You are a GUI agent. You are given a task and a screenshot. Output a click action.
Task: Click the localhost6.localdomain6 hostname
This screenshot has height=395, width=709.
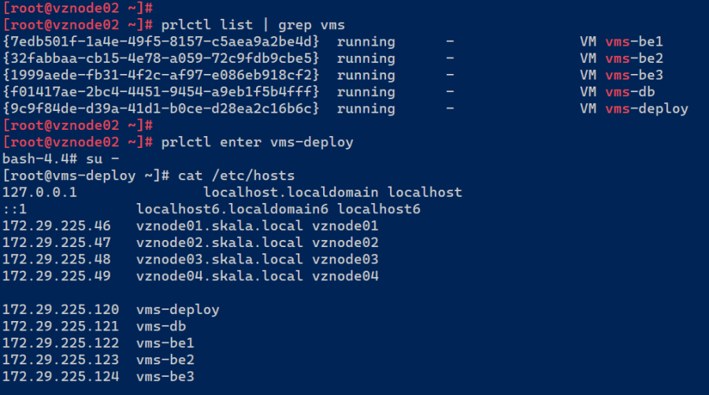coord(232,209)
